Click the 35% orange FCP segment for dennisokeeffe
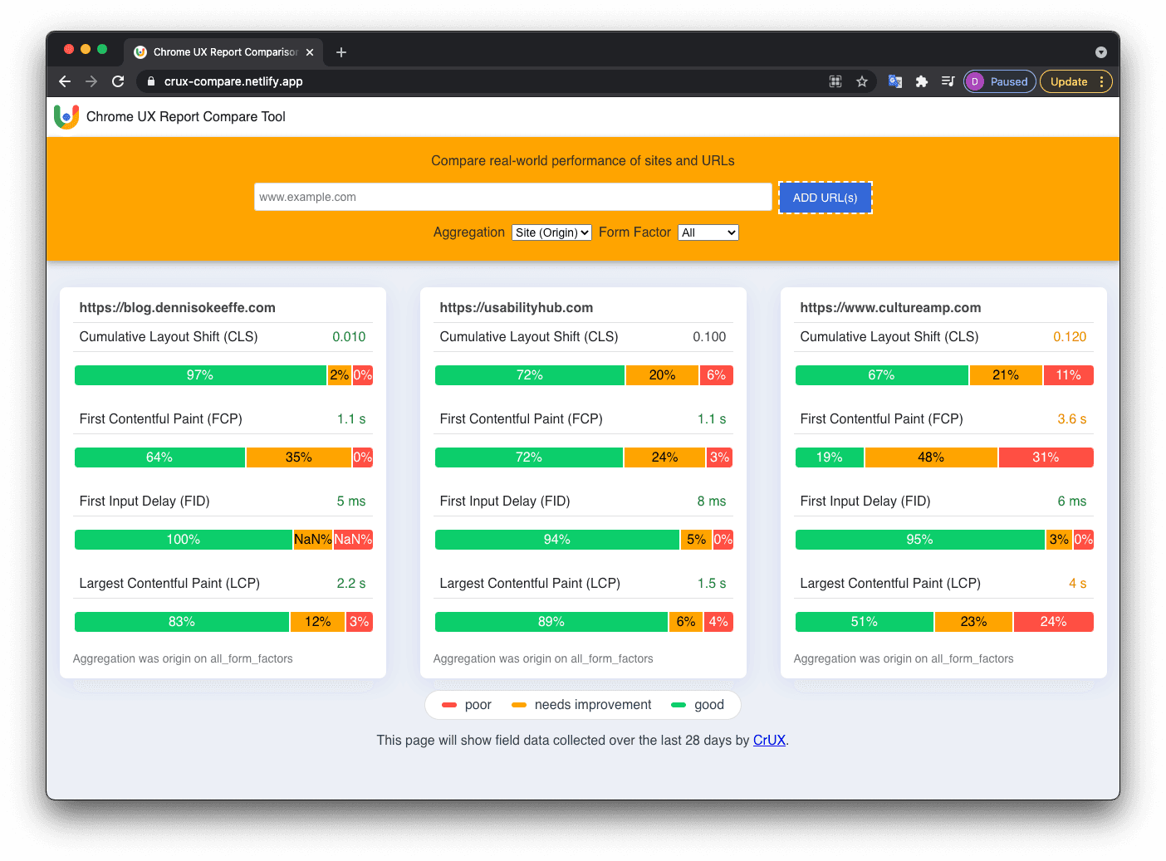 (x=299, y=457)
